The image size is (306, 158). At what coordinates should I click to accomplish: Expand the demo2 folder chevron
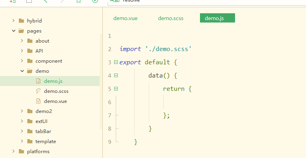pos(22,111)
